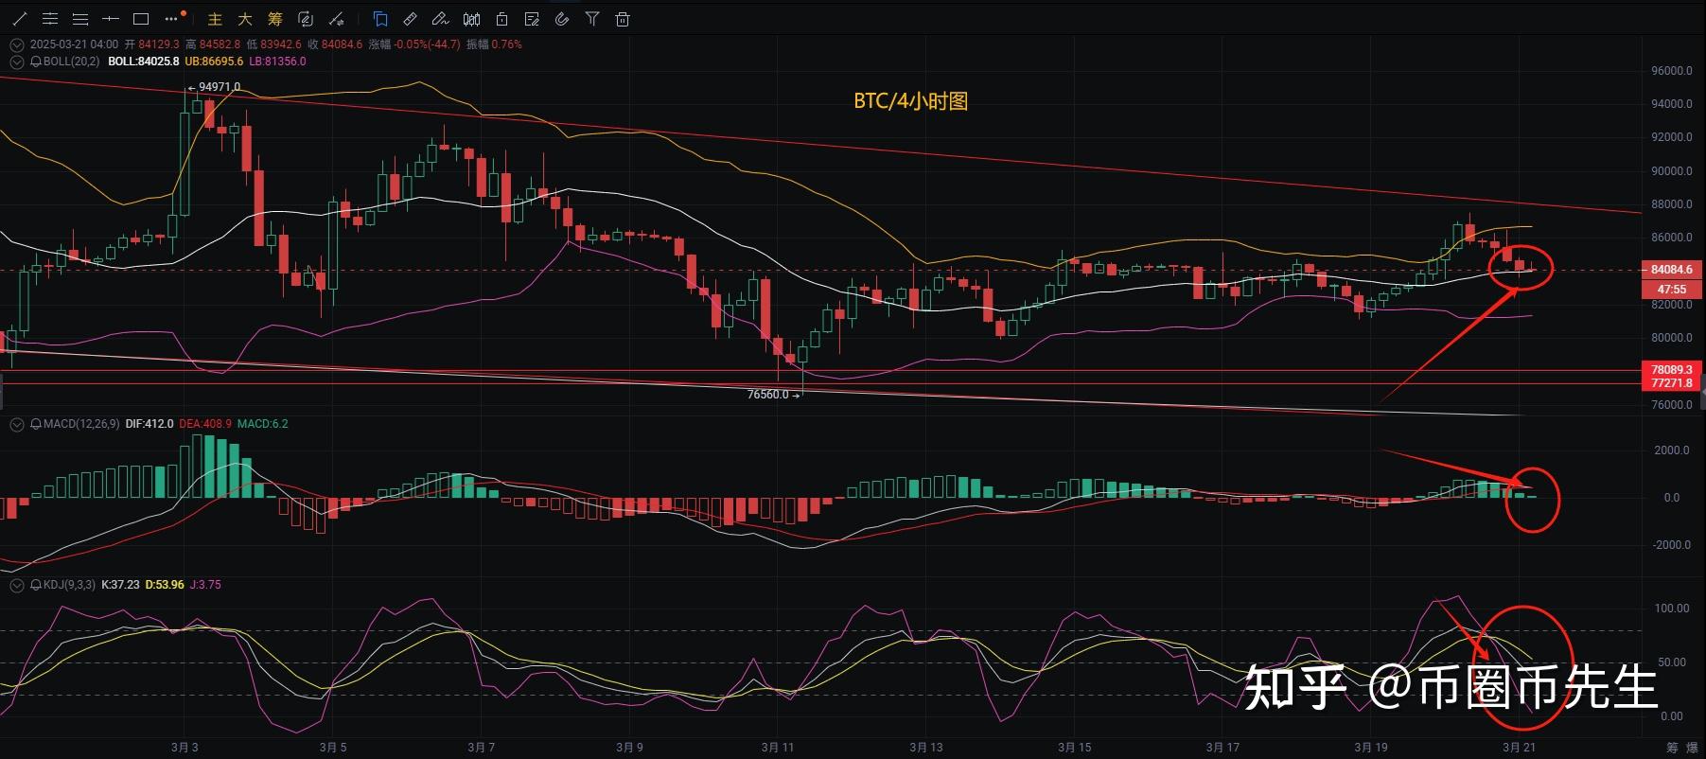The width and height of the screenshot is (1706, 759).
Task: Open the note editing icon
Action: click(x=532, y=19)
